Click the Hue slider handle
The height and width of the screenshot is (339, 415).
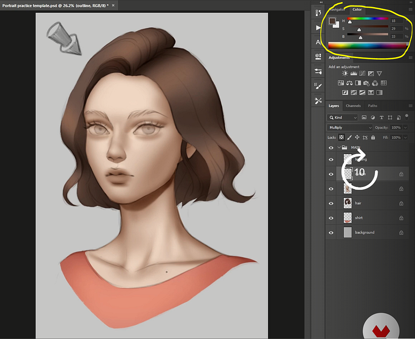click(350, 22)
